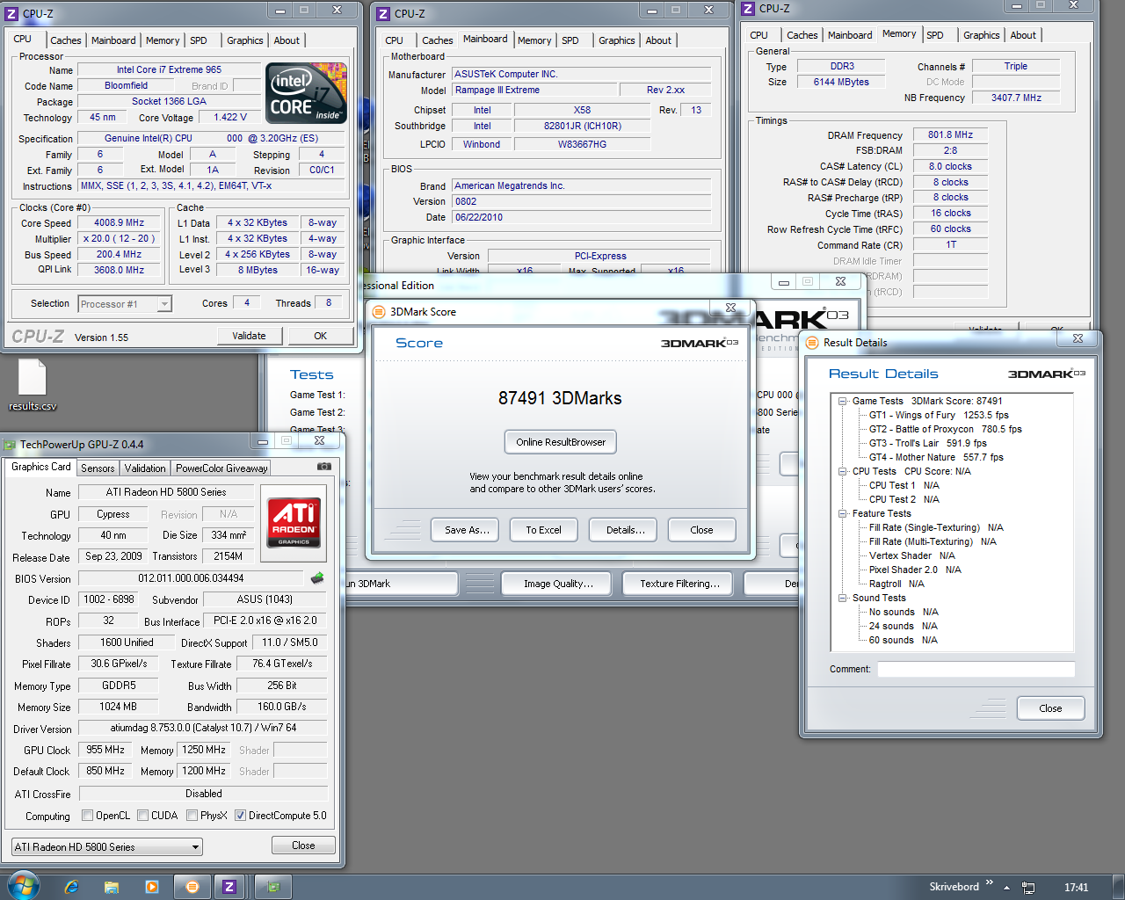This screenshot has width=1125, height=900.
Task: Open GPU-Z Validation tab
Action: pos(145,468)
